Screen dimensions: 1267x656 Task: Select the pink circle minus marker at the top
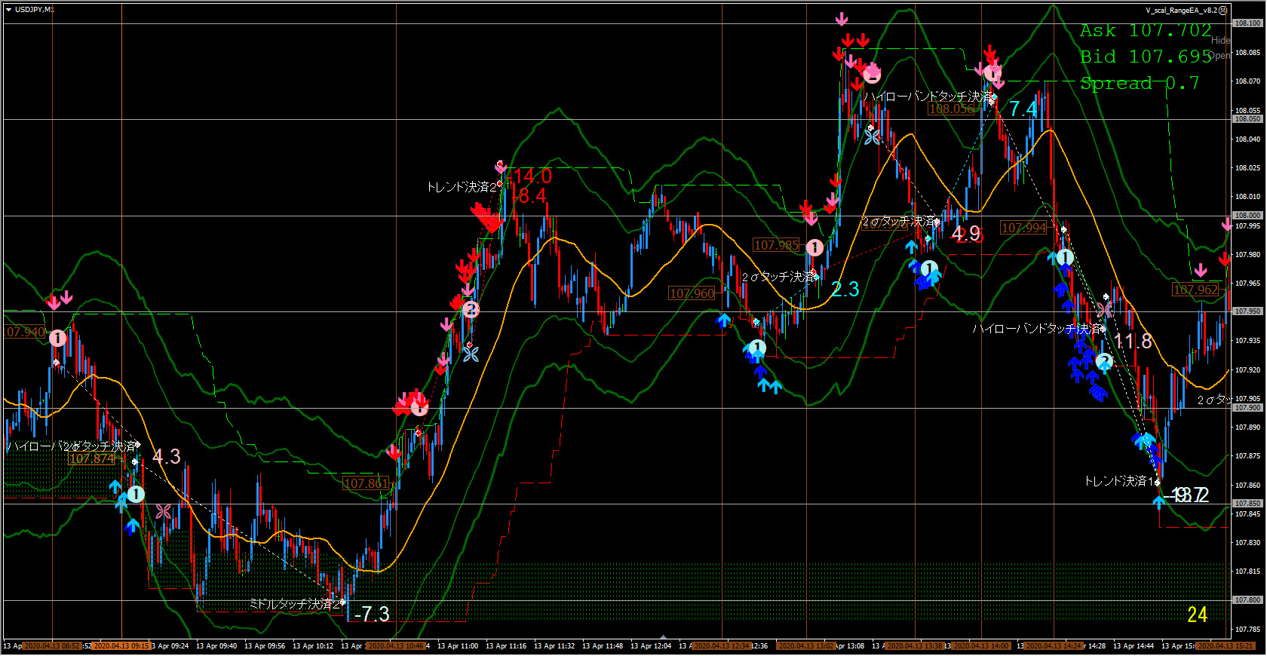click(872, 74)
